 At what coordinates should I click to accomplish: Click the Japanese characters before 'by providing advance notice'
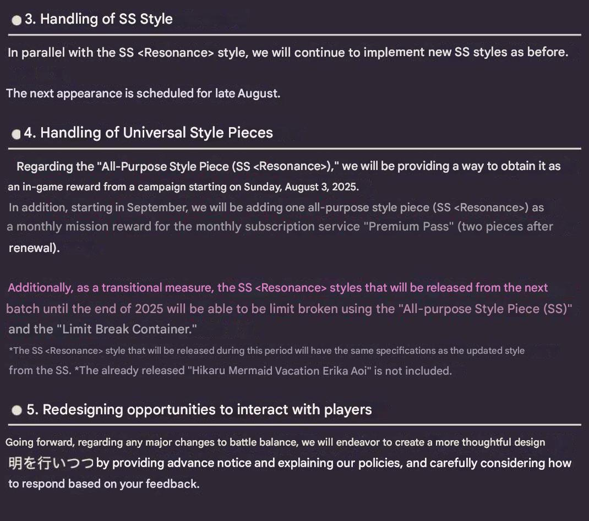click(x=51, y=463)
